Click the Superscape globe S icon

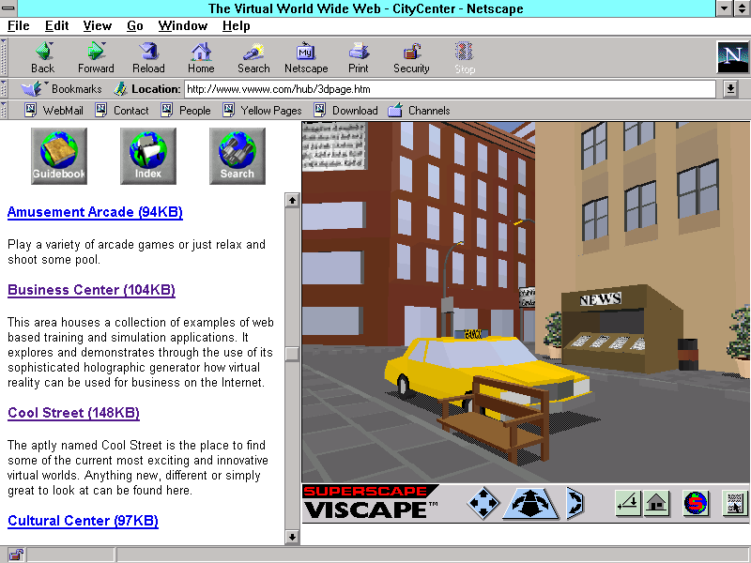696,503
